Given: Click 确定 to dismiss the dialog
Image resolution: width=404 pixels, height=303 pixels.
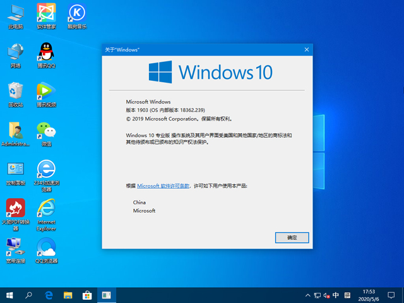Looking at the screenshot, I should point(292,237).
